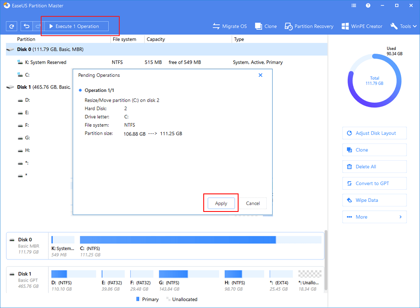
Task: Select Convert to GPT
Action: [375, 183]
